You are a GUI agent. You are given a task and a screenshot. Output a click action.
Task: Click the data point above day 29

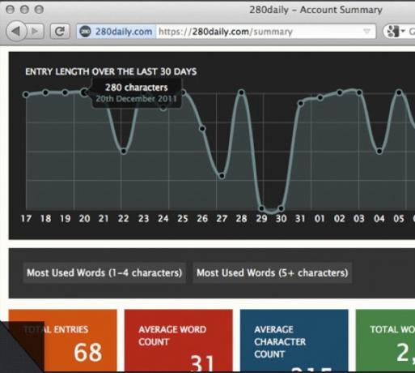[x=261, y=208]
